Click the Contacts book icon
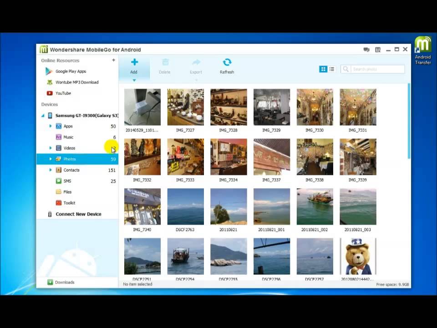 tap(59, 170)
